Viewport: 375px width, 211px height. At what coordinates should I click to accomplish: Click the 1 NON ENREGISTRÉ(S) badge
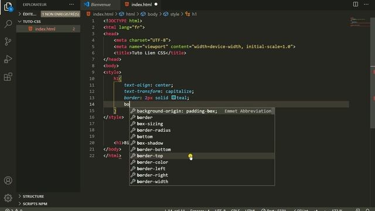tap(60, 14)
